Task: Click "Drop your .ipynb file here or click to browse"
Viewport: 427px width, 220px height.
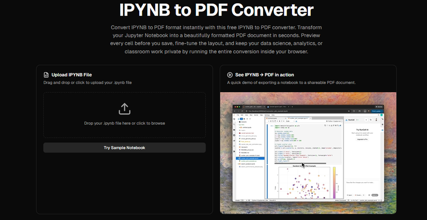Action: (x=124, y=123)
